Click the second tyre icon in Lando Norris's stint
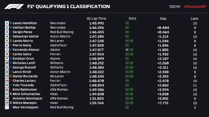209x117 pixels. [x=132, y=41]
